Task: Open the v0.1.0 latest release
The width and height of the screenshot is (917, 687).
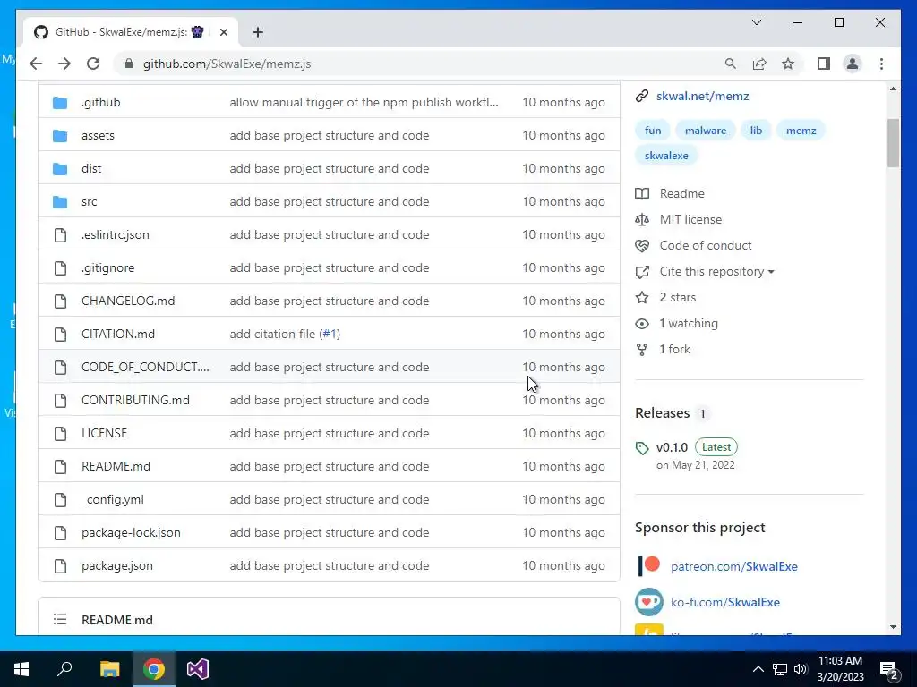Action: click(x=672, y=447)
